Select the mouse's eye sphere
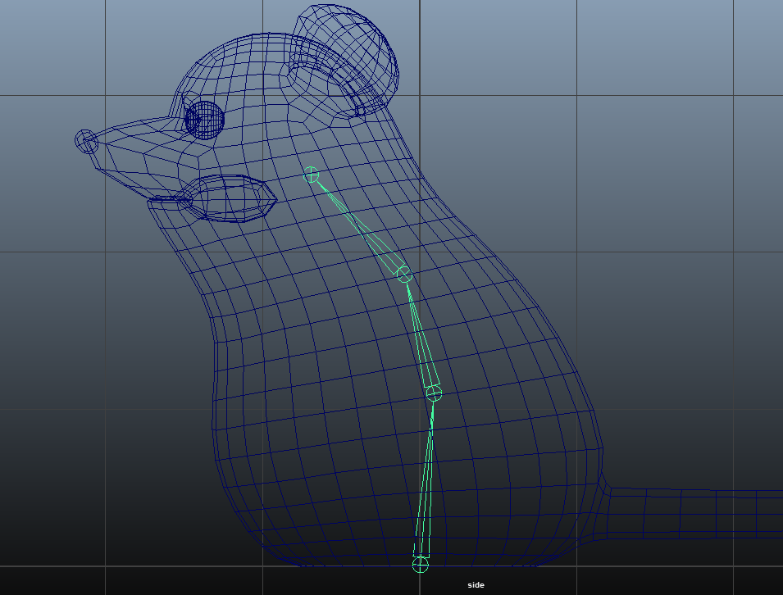 click(x=204, y=119)
